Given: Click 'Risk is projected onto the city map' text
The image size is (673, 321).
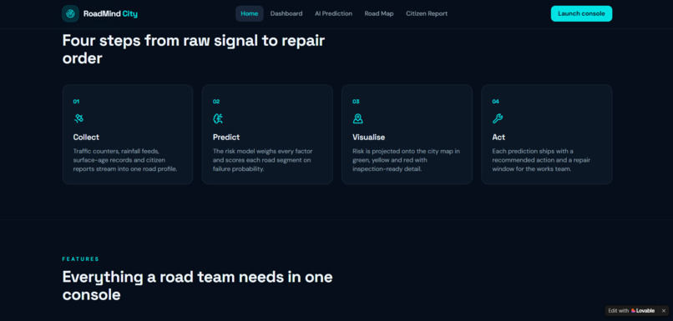Looking at the screenshot, I should click(x=407, y=160).
